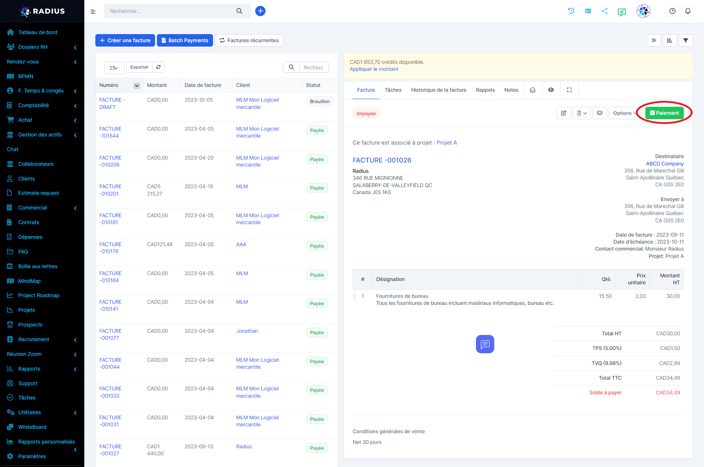Toggle fullscreen invoice view icon
Viewport: 704px width, 467px height.
pos(569,90)
